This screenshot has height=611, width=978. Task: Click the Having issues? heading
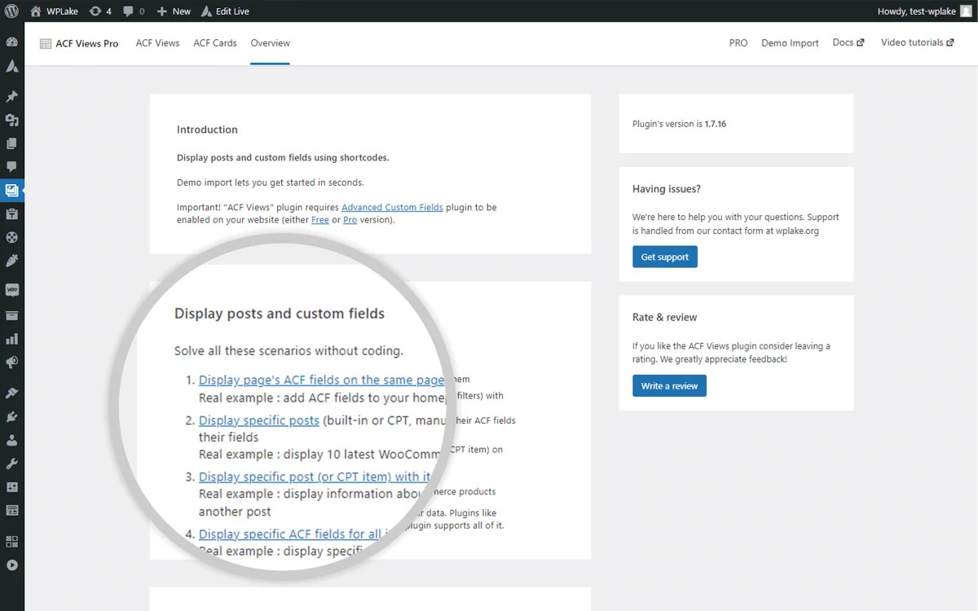(667, 189)
